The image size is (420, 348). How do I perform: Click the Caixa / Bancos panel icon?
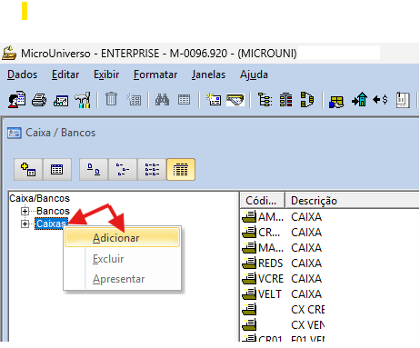pos(15,133)
